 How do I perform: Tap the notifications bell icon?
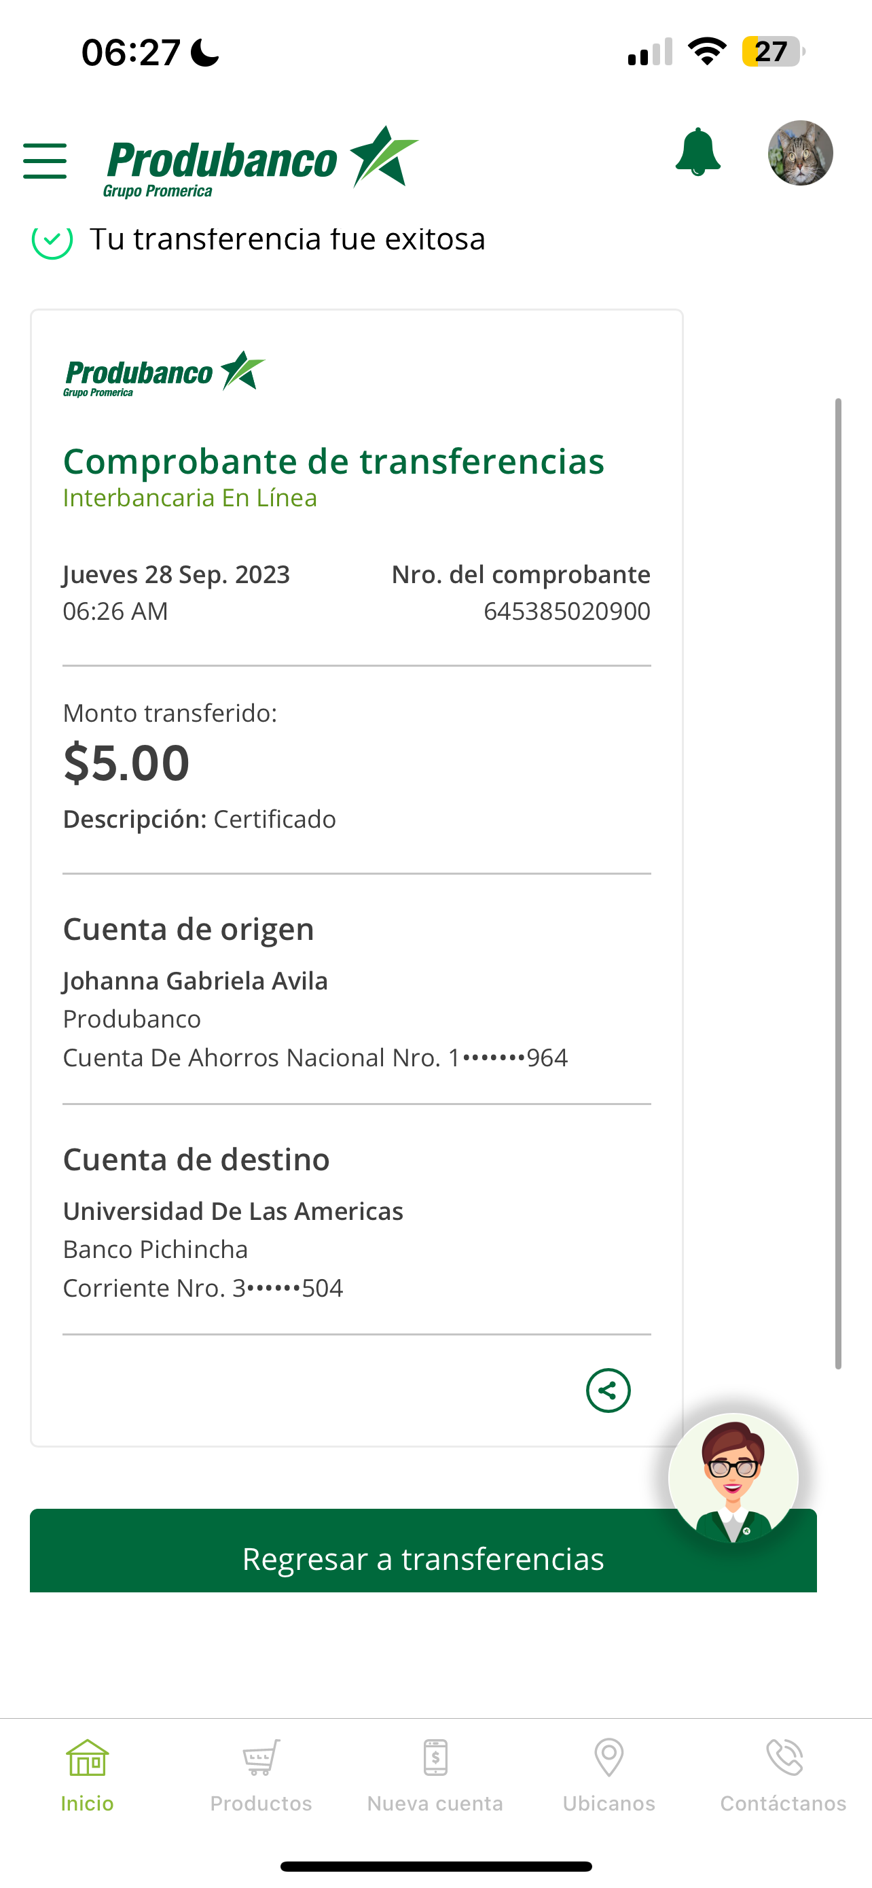(x=697, y=152)
